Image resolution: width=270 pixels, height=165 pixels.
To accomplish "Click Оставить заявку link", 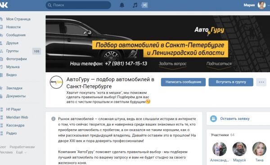I will point(235,119).
